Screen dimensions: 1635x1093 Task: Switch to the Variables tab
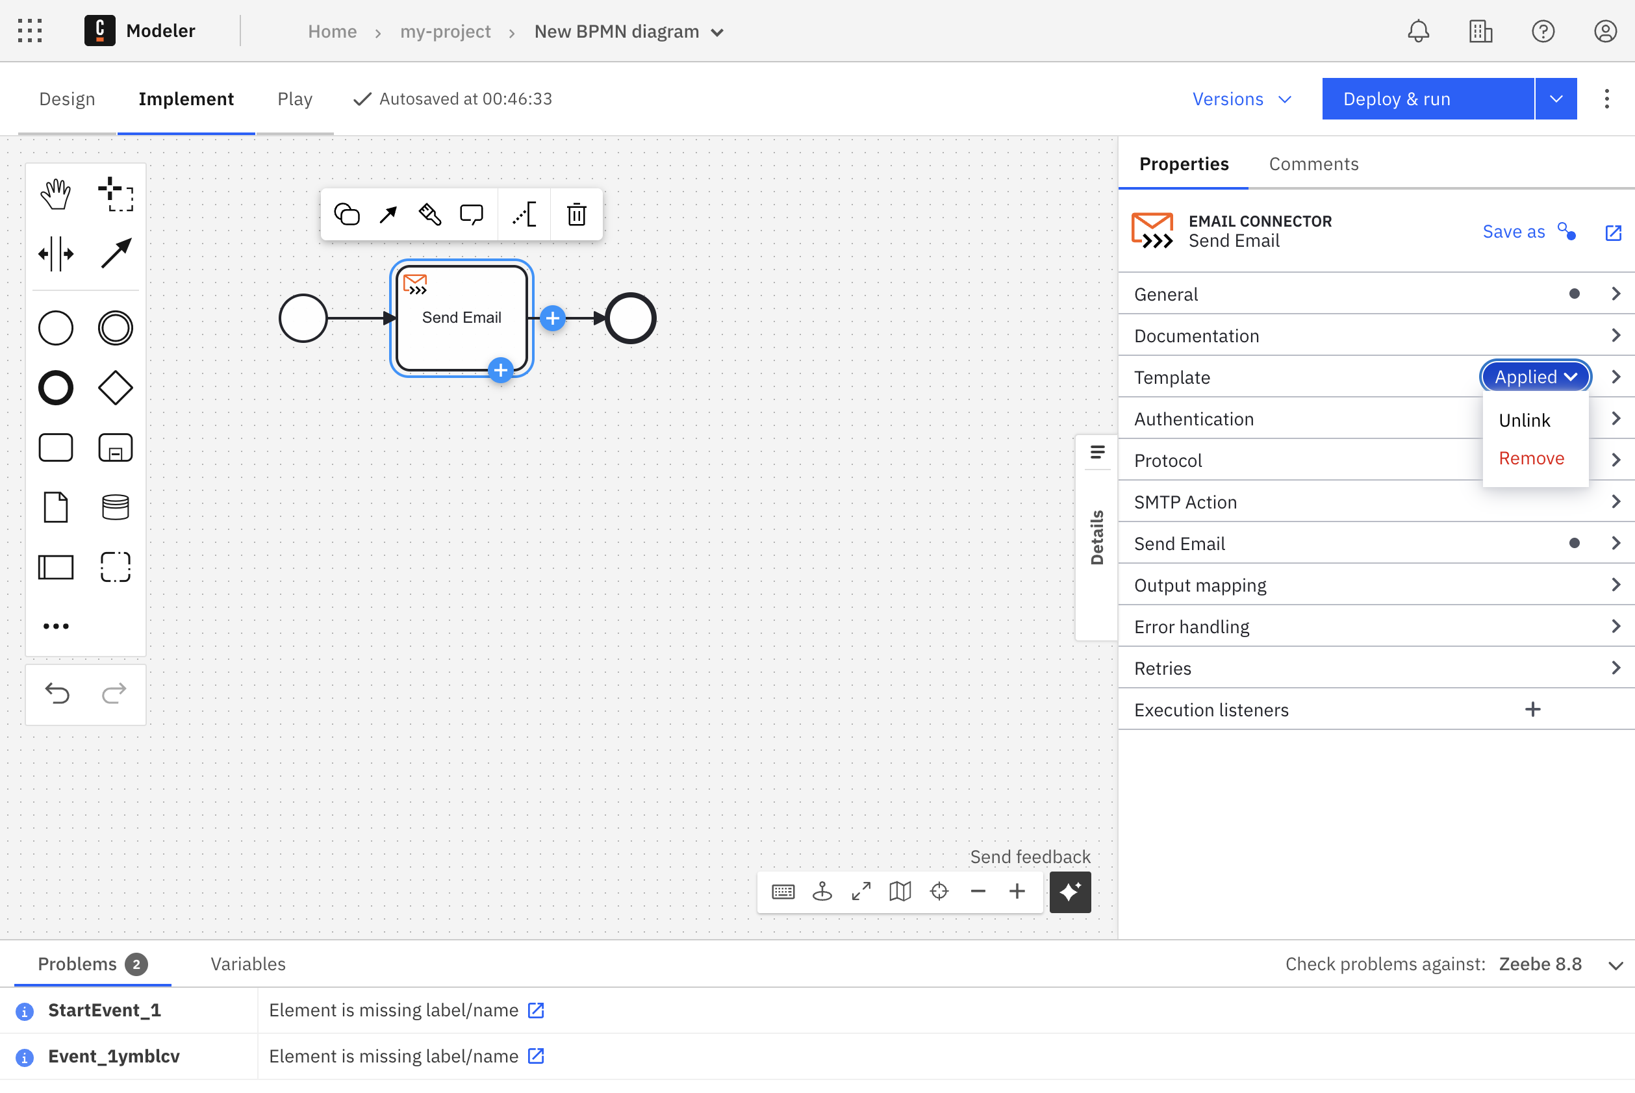click(248, 964)
